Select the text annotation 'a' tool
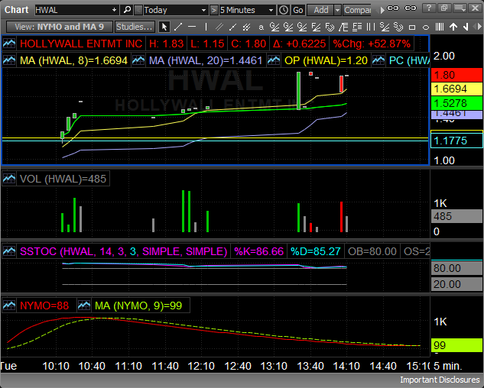The image size is (484, 388). coord(261,27)
